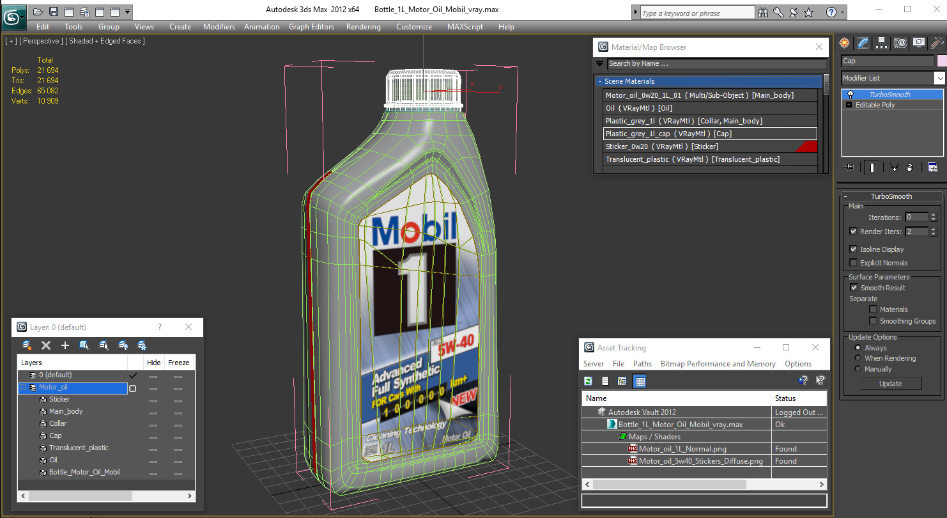947x518 pixels.
Task: Click the satellite Communication Center icon
Action: [794, 12]
